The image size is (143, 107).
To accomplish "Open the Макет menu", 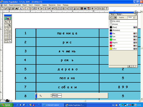I will pyautogui.click(x=25, y=5).
